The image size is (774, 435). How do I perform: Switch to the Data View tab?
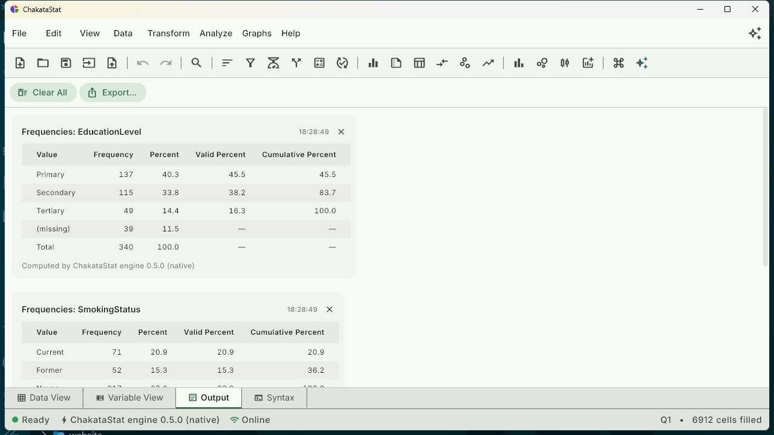click(x=44, y=398)
